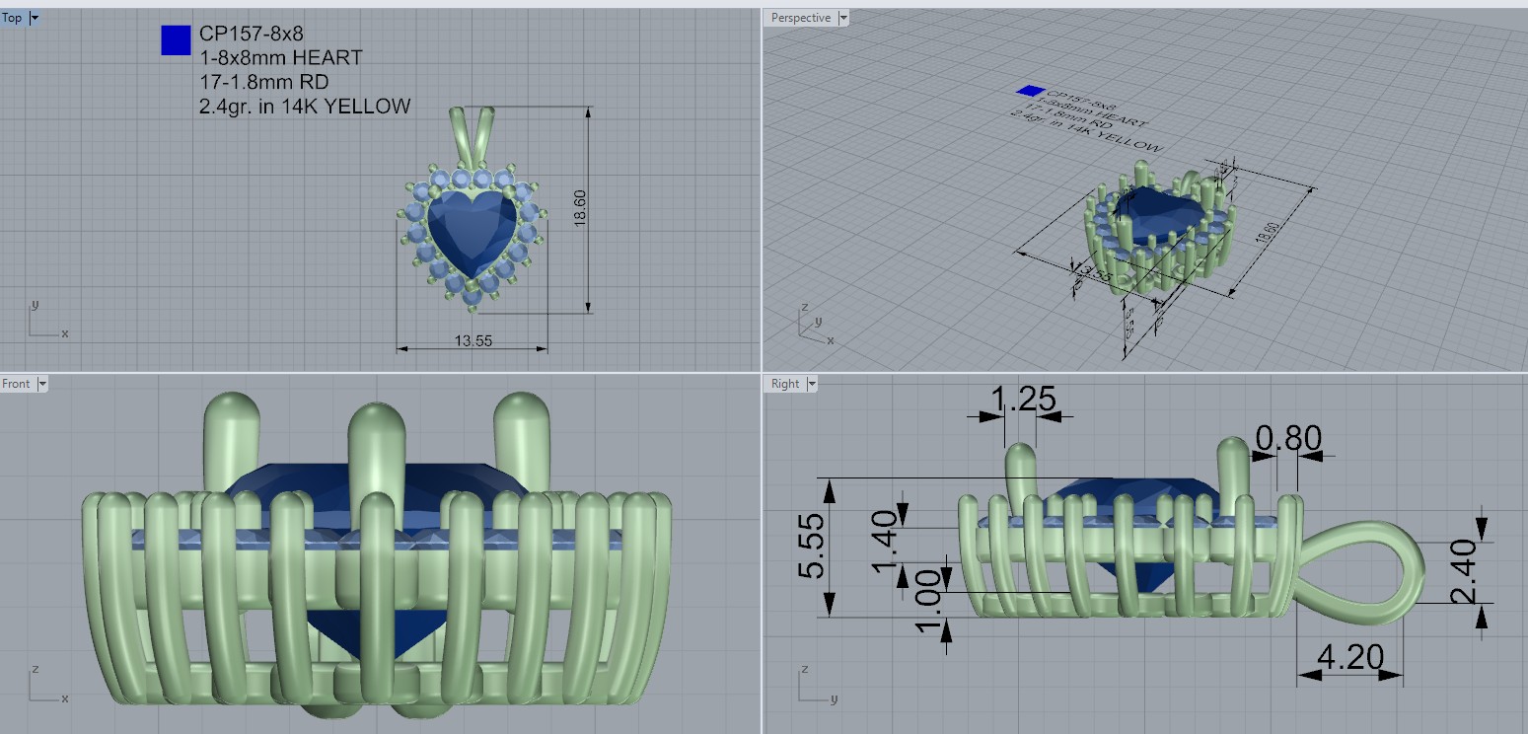
Task: Open the Top viewport dropdown arrow
Action: (x=35, y=18)
